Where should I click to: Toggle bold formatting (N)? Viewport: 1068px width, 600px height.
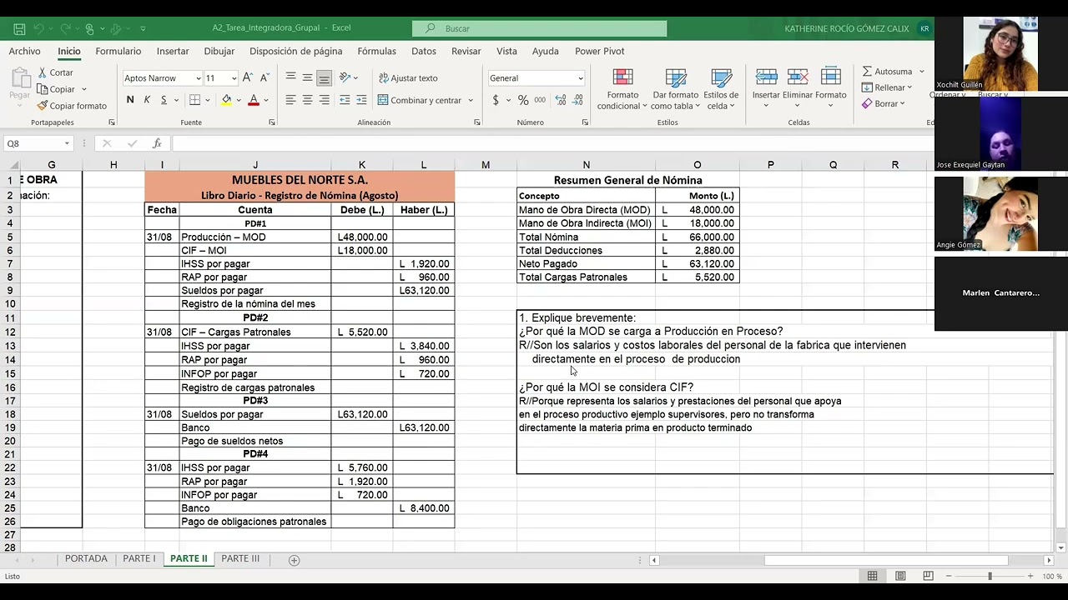tap(130, 100)
